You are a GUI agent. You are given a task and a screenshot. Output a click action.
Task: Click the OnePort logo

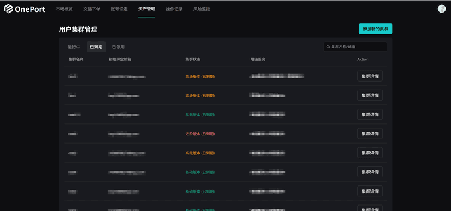pos(25,9)
